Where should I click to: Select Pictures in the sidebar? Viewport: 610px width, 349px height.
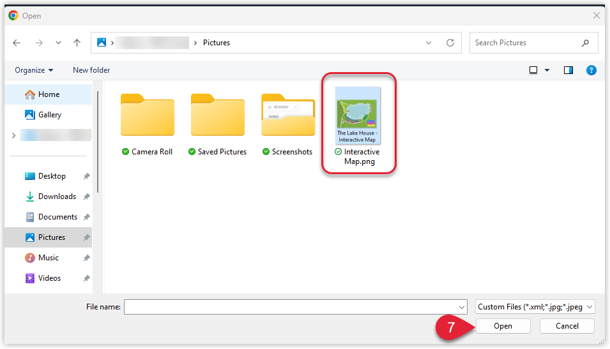(49, 237)
